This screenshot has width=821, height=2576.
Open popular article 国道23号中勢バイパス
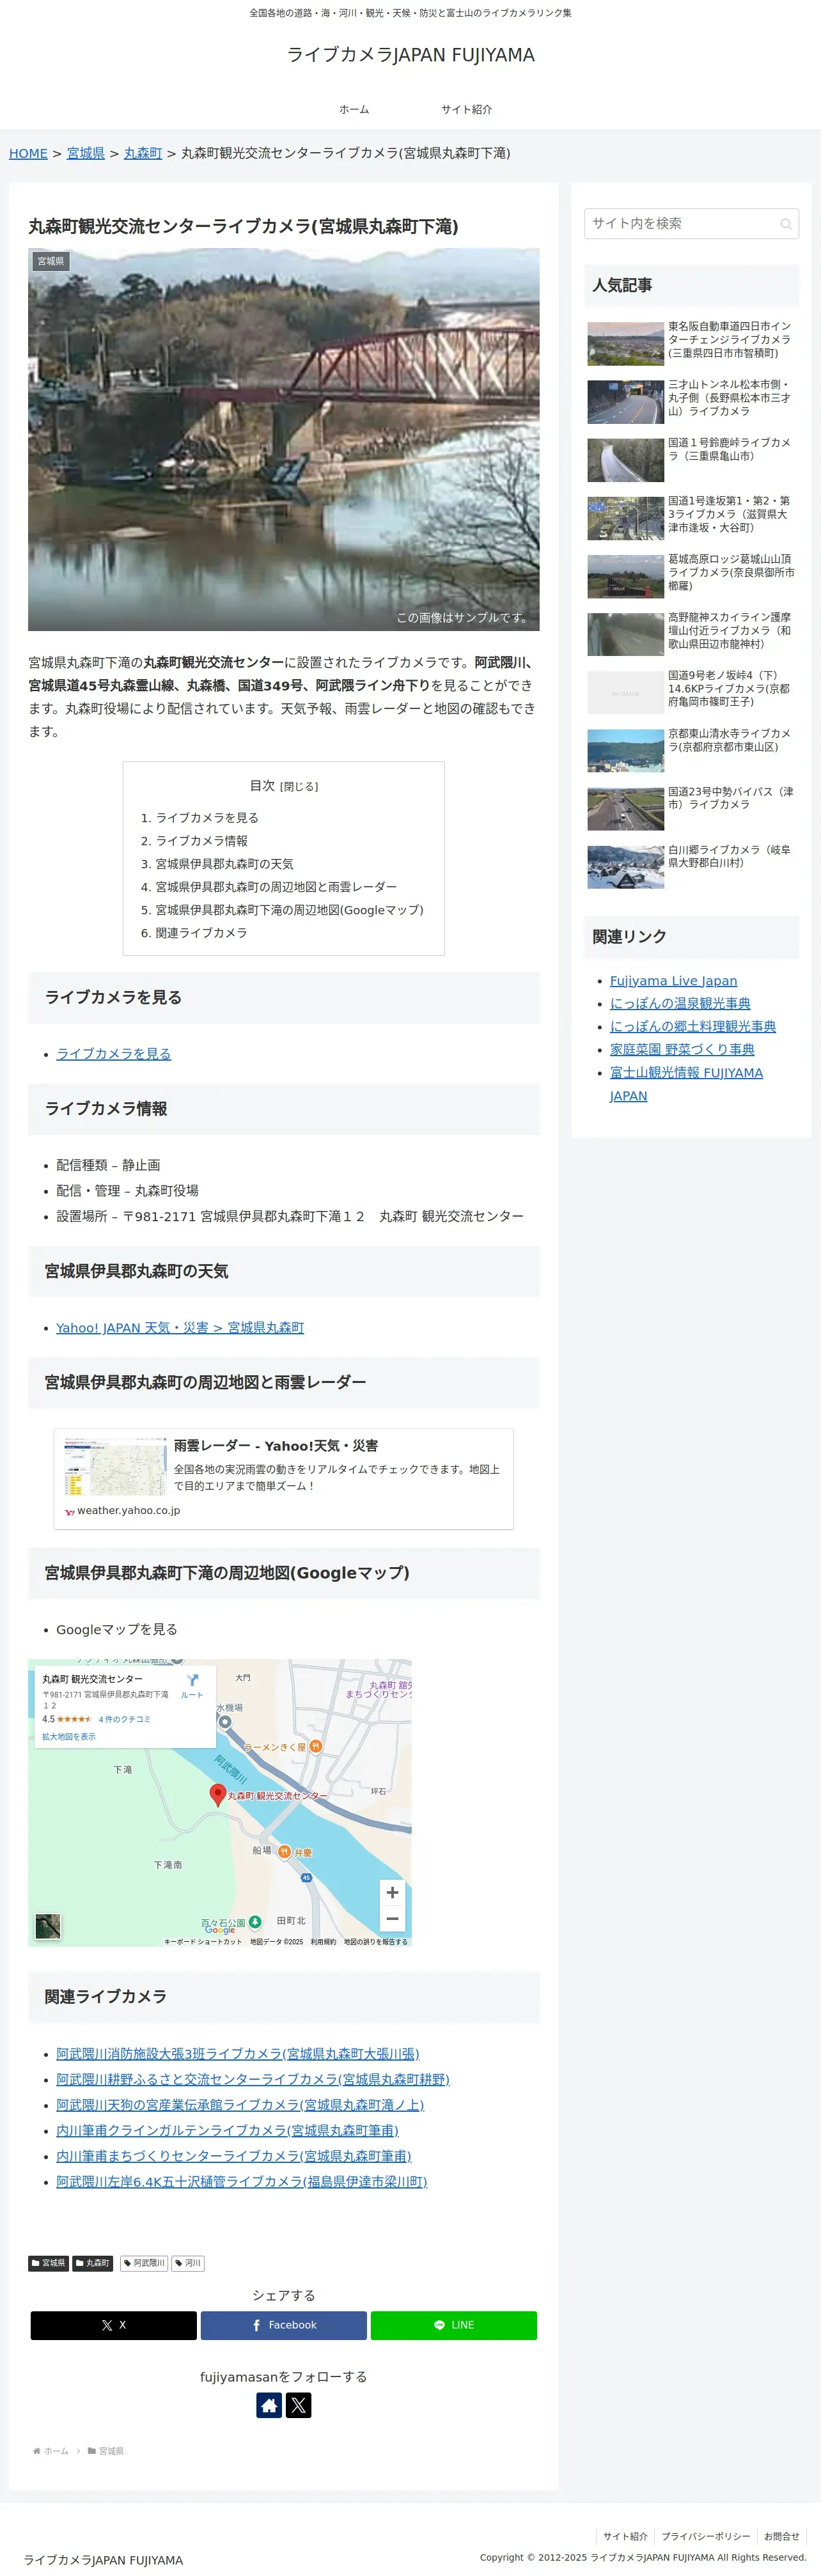click(x=692, y=808)
